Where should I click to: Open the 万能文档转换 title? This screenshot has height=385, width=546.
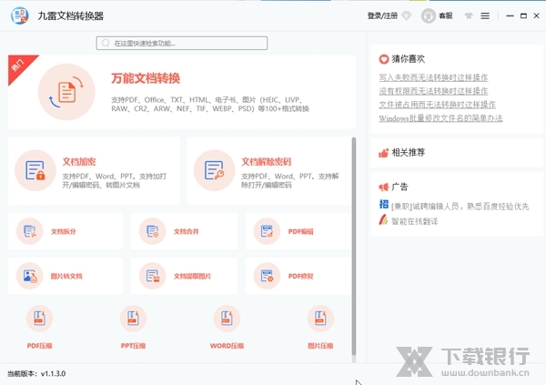[146, 78]
